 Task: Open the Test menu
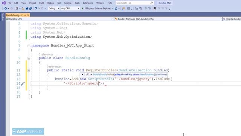coord(59,3)
